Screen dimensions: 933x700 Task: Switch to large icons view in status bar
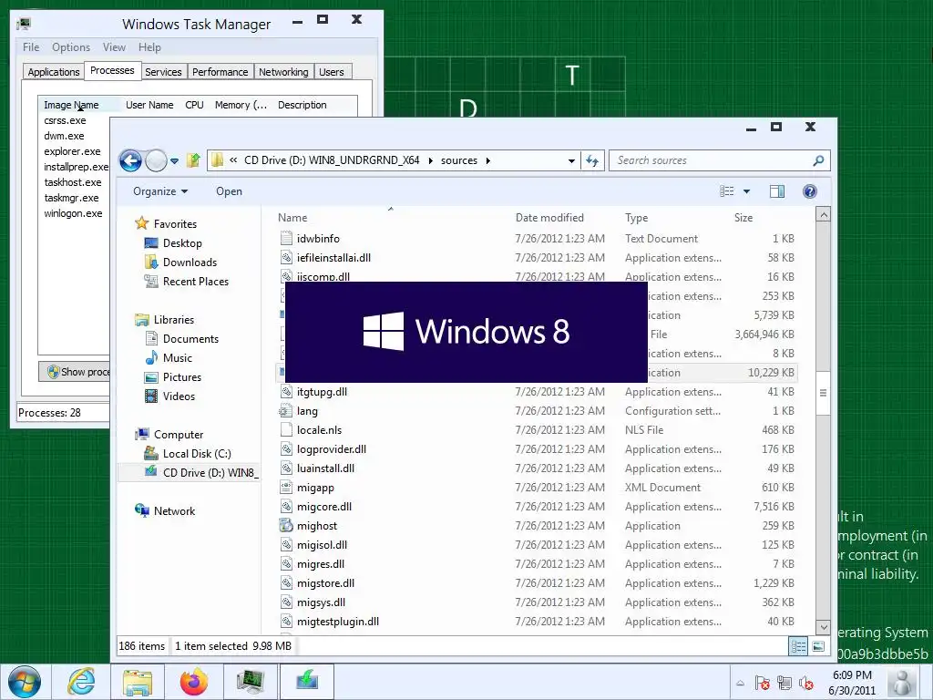(x=818, y=646)
